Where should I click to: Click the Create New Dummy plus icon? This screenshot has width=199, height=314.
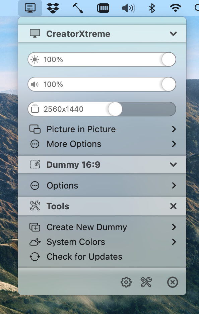[x=36, y=227]
